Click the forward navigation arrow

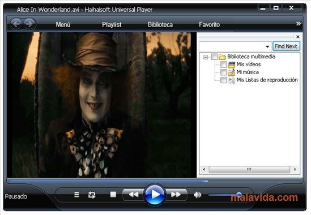(29, 24)
